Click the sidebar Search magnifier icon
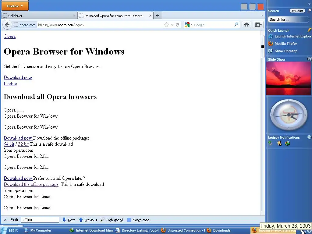Screen dimensions: 312x234 (309, 11)
